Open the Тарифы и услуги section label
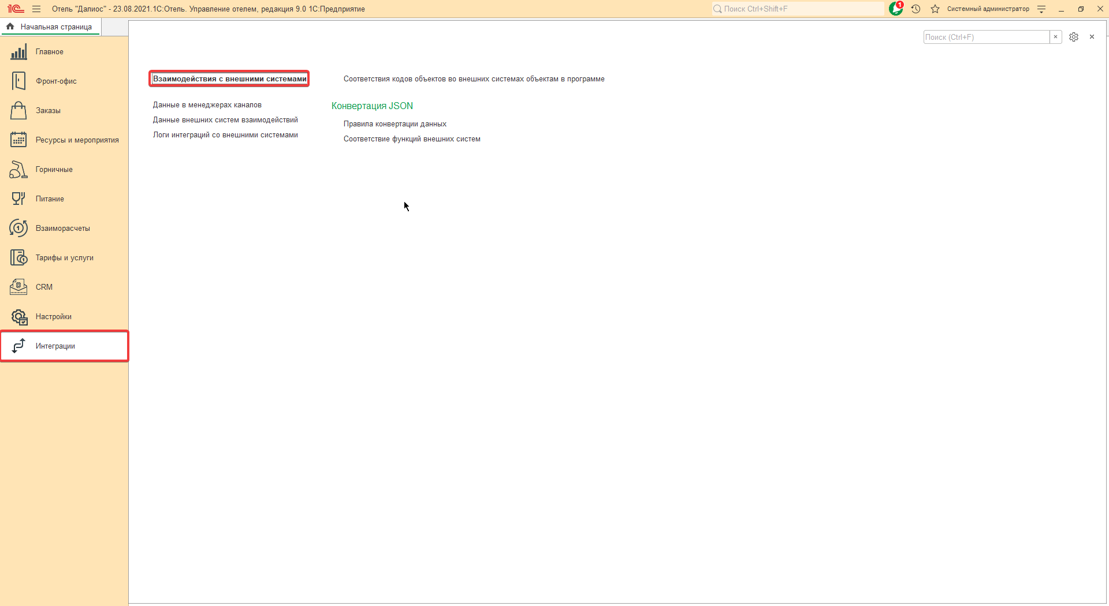1109x606 pixels. click(65, 258)
